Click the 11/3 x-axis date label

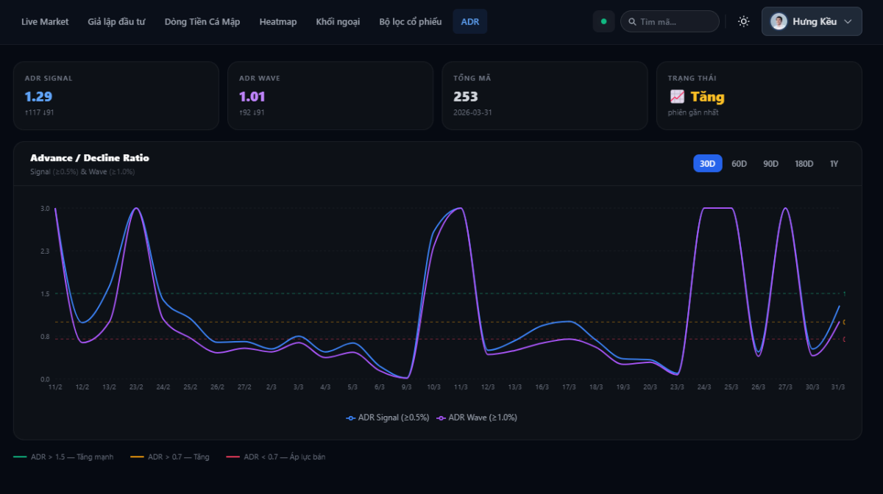click(x=461, y=387)
